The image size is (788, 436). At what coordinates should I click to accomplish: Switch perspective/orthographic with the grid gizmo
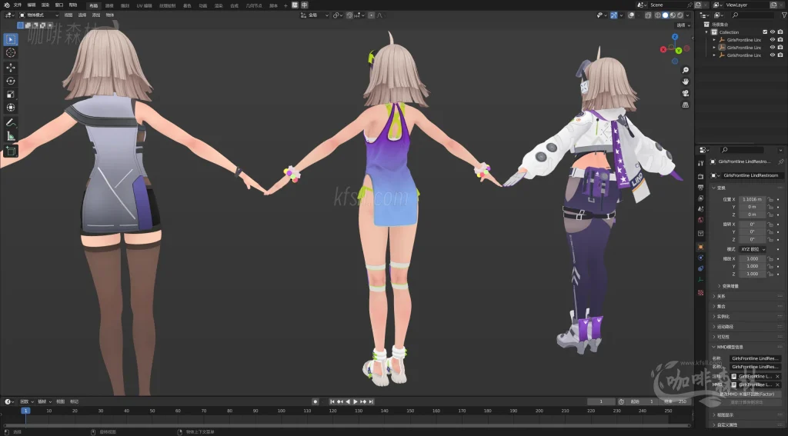(685, 105)
